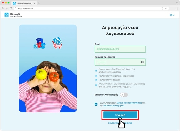The height and width of the screenshot is (131, 180).
Task: Click the Δημιουργία νέου λογαριασμού heading
Action: (x=120, y=30)
